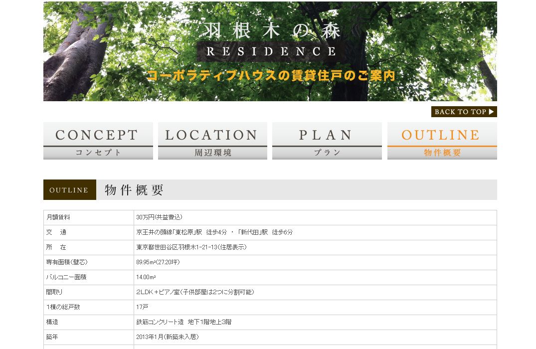Click the arrow icon in BACK TO TOP
The width and height of the screenshot is (536, 349).
coord(491,112)
